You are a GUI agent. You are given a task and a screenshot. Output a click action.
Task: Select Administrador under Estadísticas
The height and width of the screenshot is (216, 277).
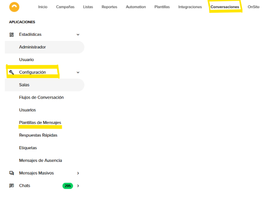[32, 47]
